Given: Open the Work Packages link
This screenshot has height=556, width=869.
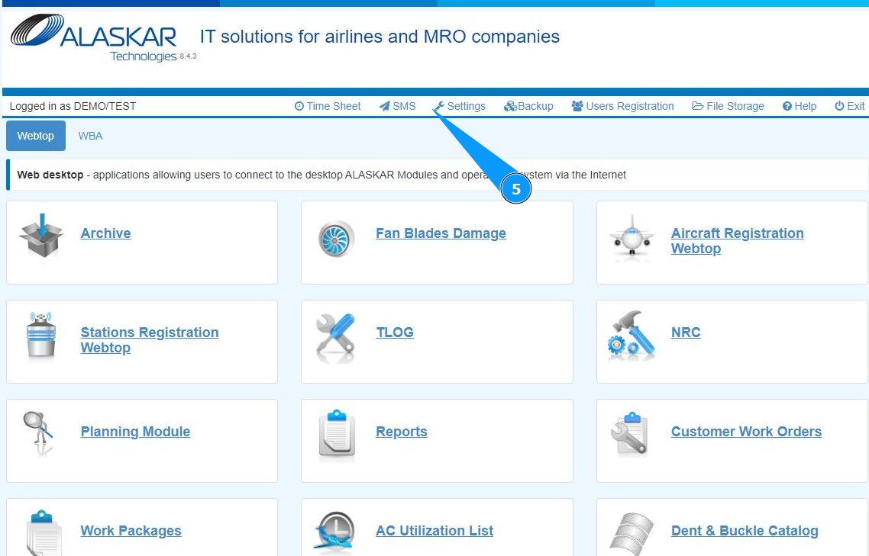Looking at the screenshot, I should click(x=131, y=531).
